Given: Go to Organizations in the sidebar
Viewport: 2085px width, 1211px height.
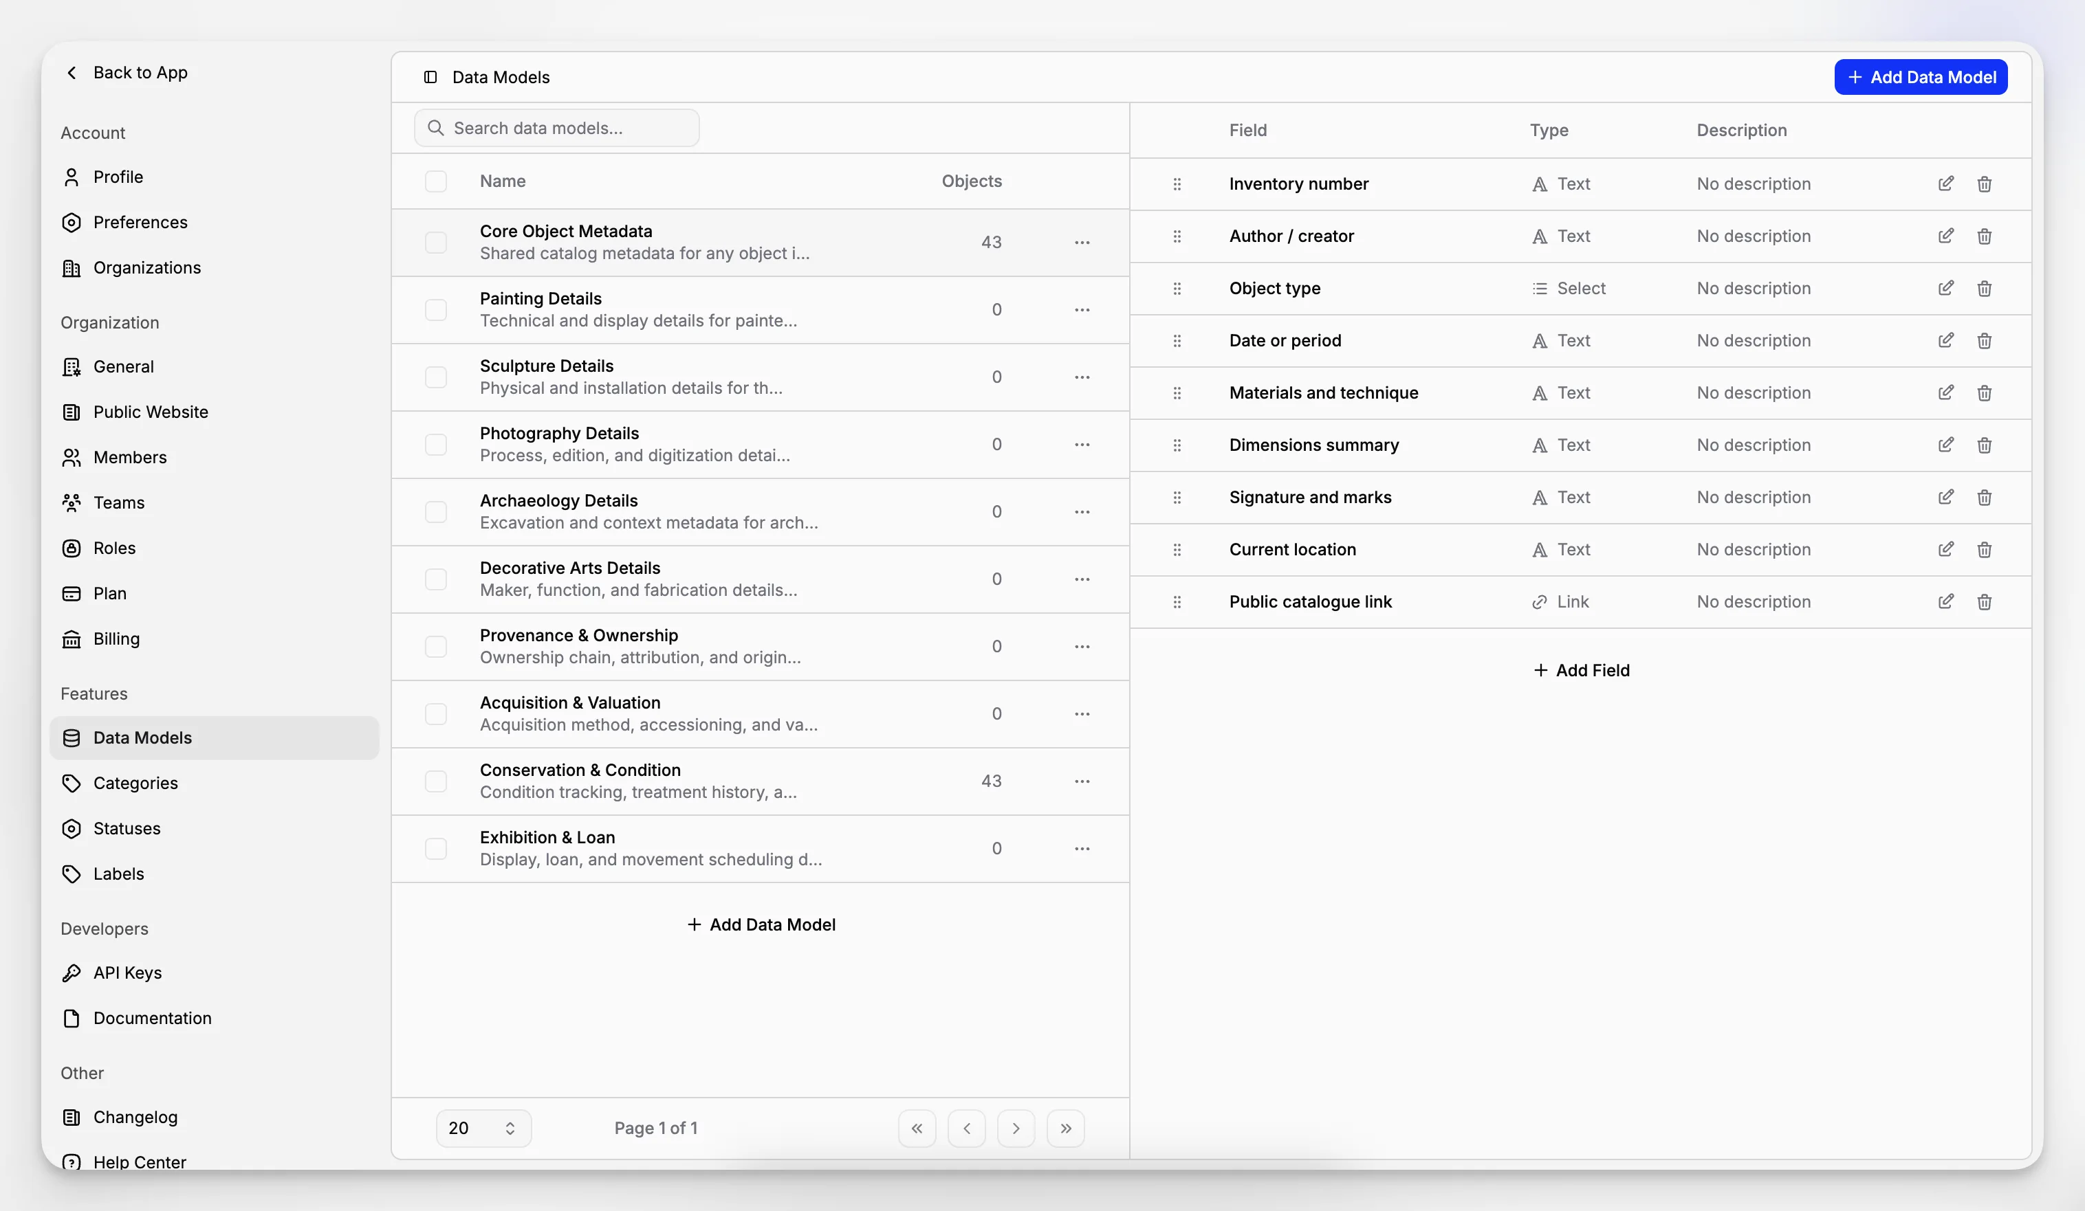Looking at the screenshot, I should click(215, 268).
